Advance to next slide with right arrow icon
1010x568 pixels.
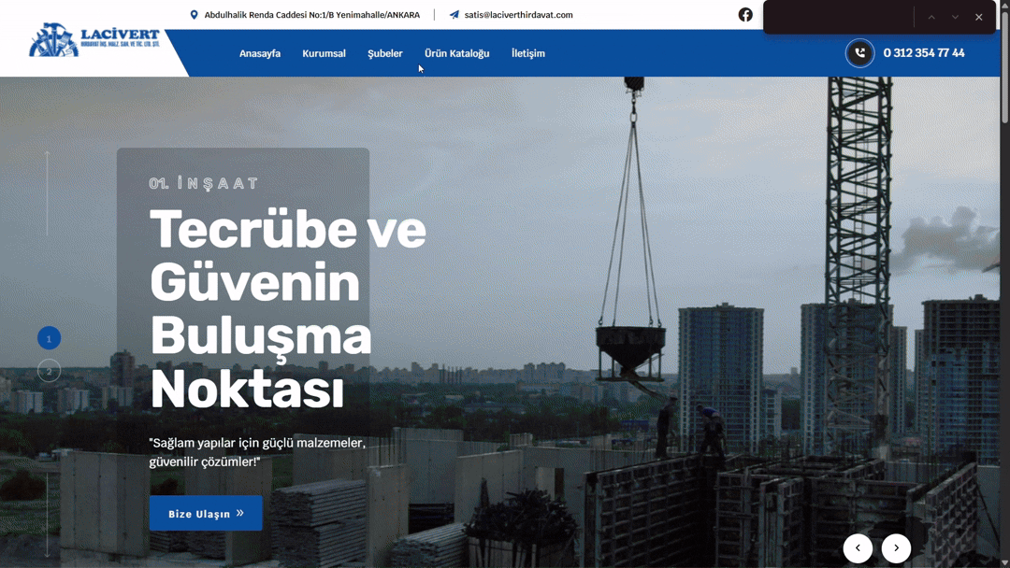point(895,548)
